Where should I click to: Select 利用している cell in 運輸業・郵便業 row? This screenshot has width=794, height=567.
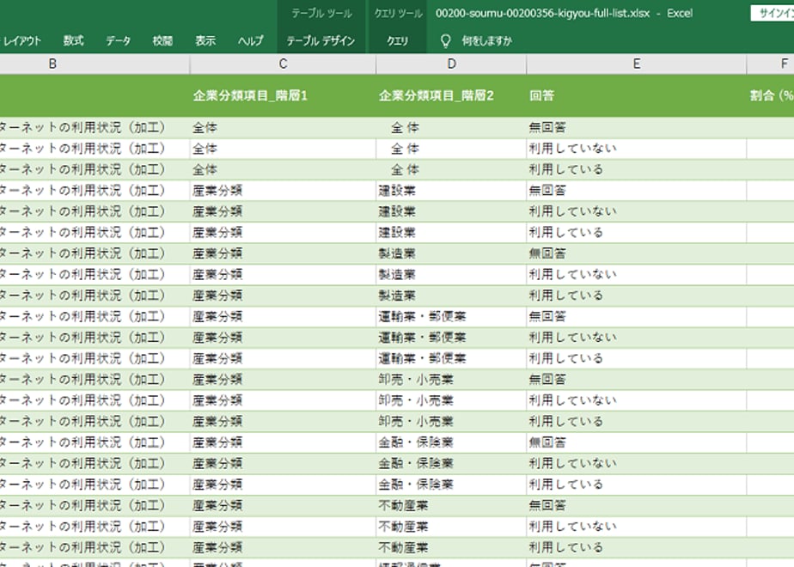tap(637, 358)
